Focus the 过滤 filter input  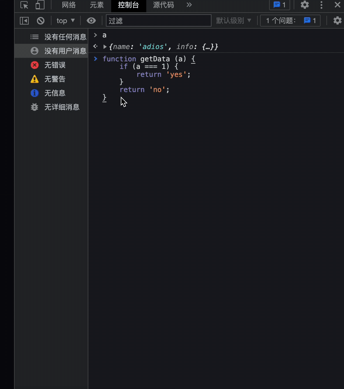click(x=159, y=20)
